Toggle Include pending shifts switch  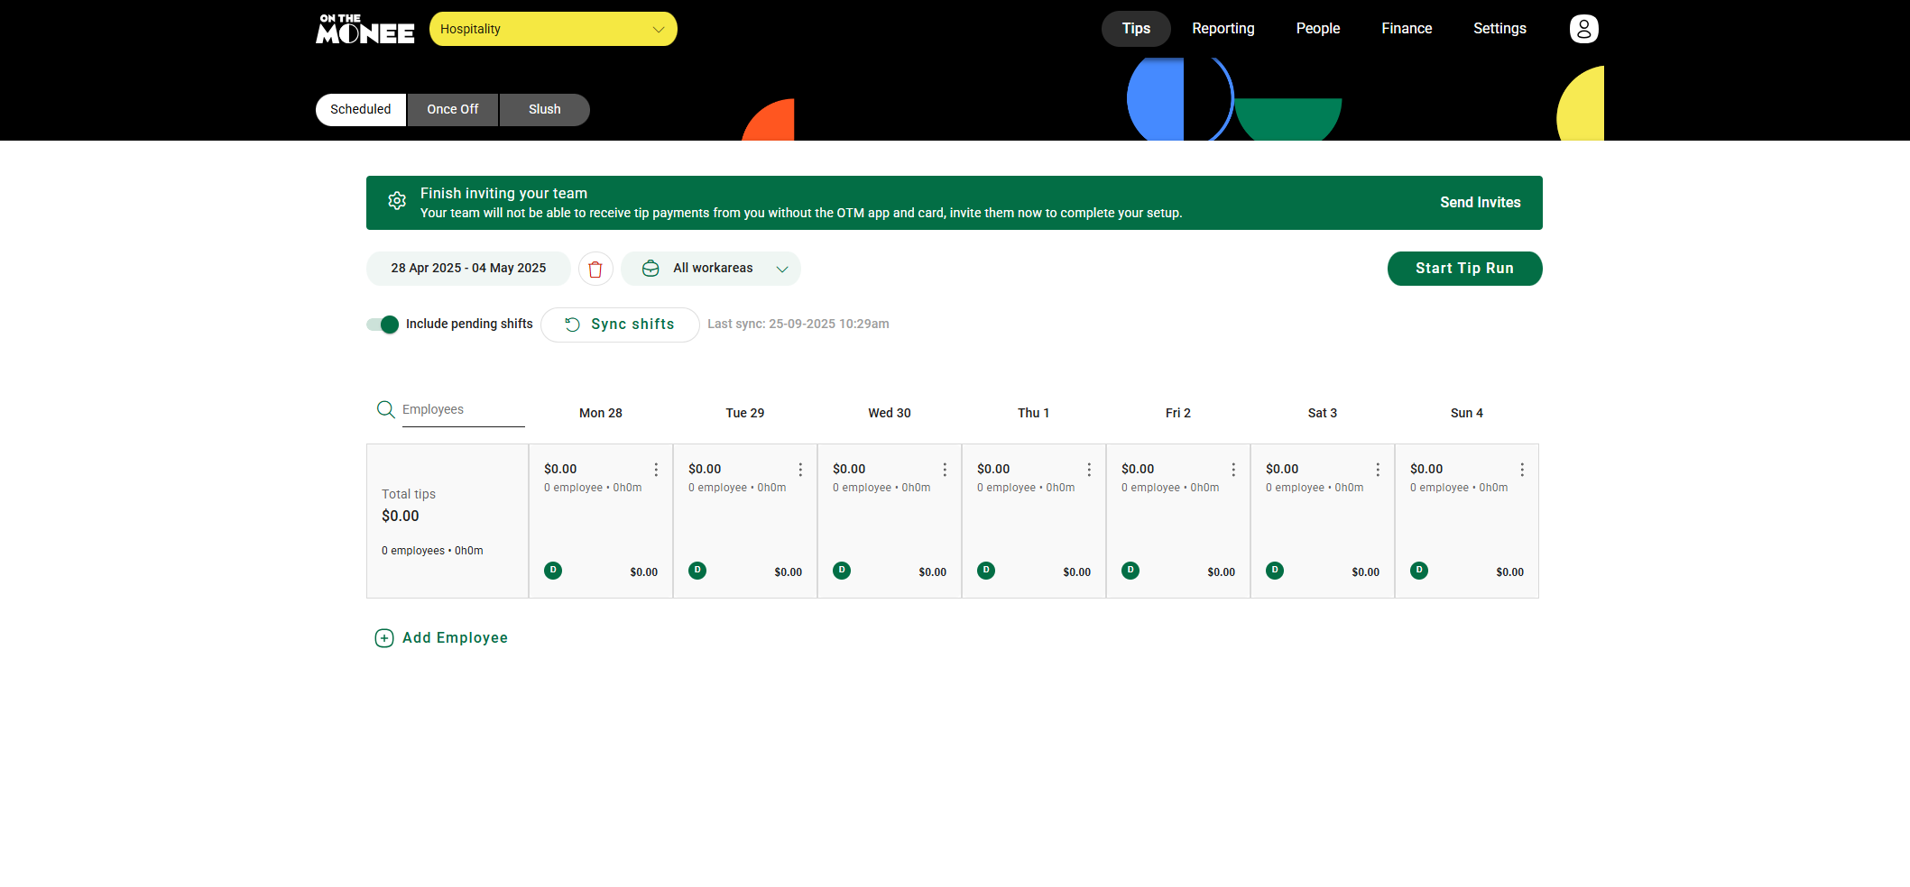383,325
